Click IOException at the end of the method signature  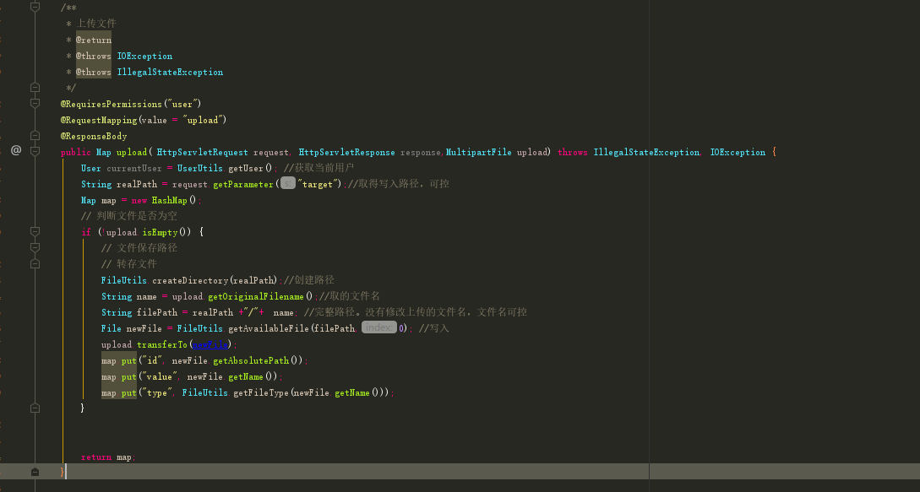(x=738, y=152)
